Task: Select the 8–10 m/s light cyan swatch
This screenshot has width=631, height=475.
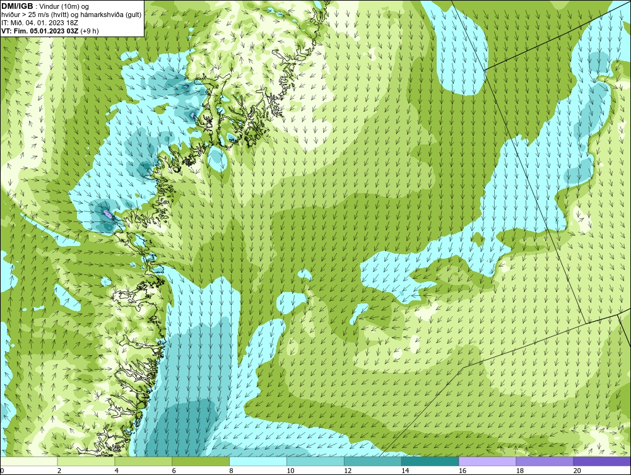Action: [x=258, y=461]
